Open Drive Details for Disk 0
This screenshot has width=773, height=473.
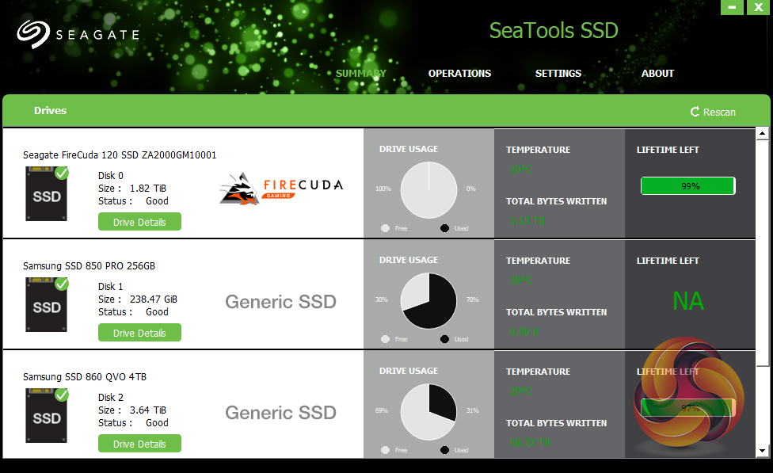click(139, 222)
